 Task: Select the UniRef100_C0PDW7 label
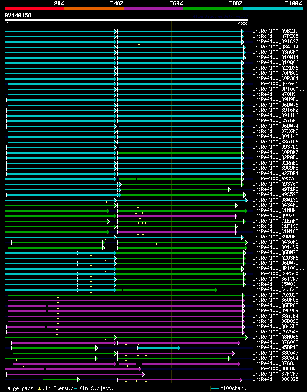(275, 152)
